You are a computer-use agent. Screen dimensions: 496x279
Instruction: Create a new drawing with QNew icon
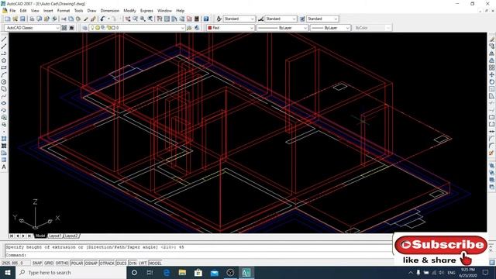pos(8,19)
